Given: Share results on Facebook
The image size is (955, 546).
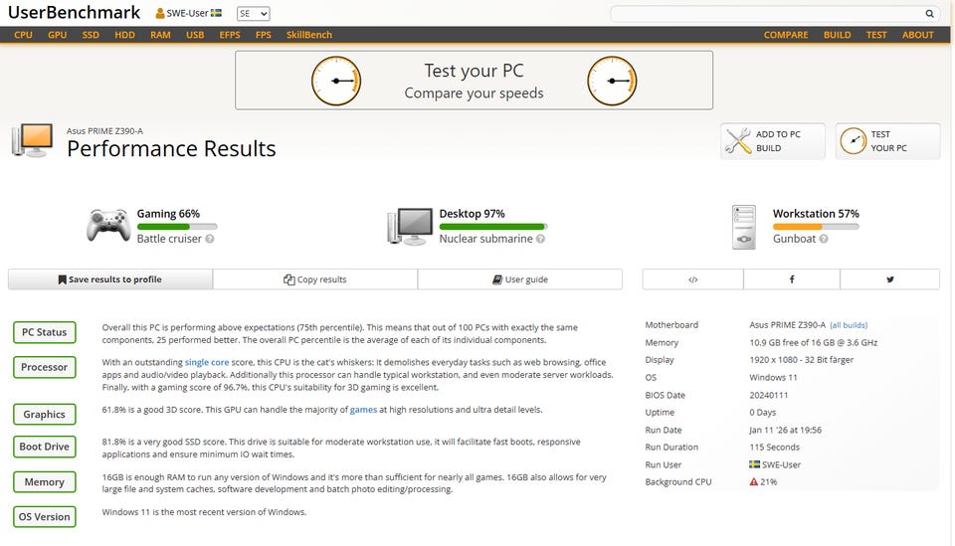Looking at the screenshot, I should coord(792,279).
